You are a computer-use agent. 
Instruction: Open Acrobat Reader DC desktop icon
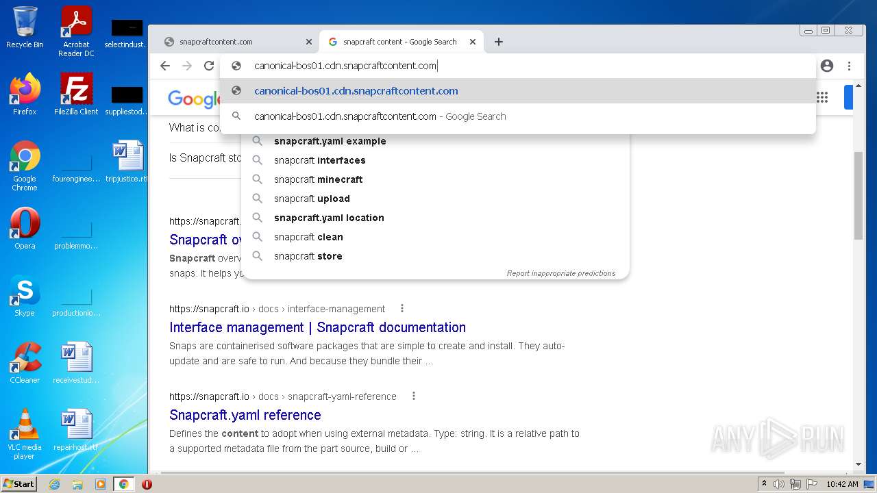pyautogui.click(x=76, y=31)
